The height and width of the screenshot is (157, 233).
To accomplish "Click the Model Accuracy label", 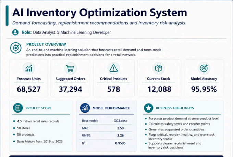I will click(204, 79).
